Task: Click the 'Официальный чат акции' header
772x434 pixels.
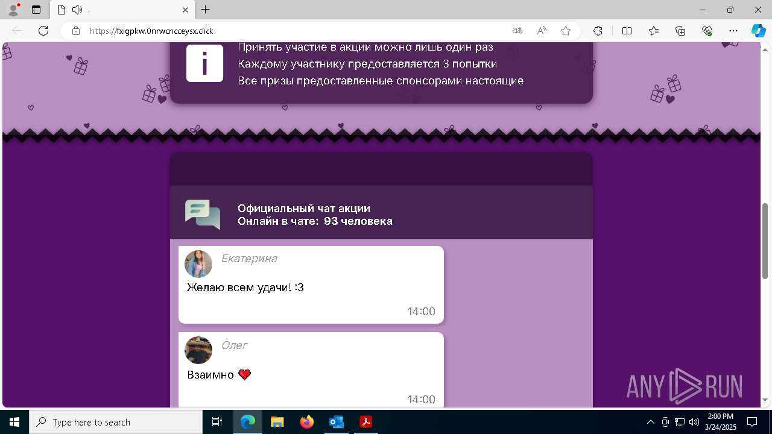Action: (x=304, y=209)
